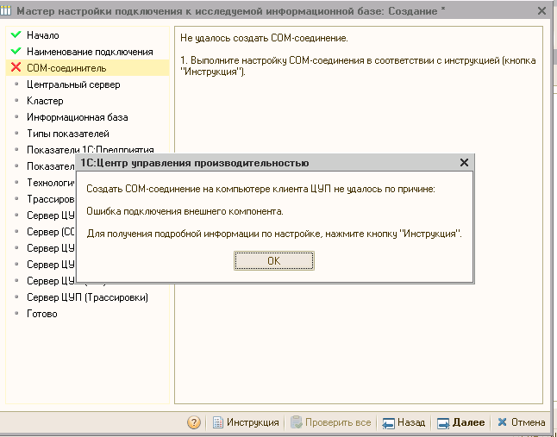
Task: Select the Начало step
Action: [87, 35]
